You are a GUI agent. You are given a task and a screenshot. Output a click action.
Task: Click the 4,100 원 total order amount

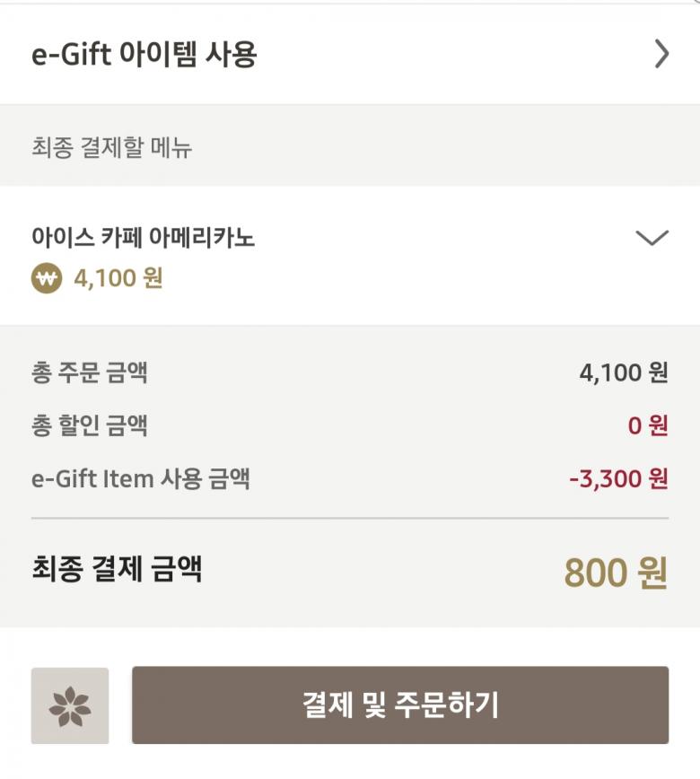click(x=624, y=372)
